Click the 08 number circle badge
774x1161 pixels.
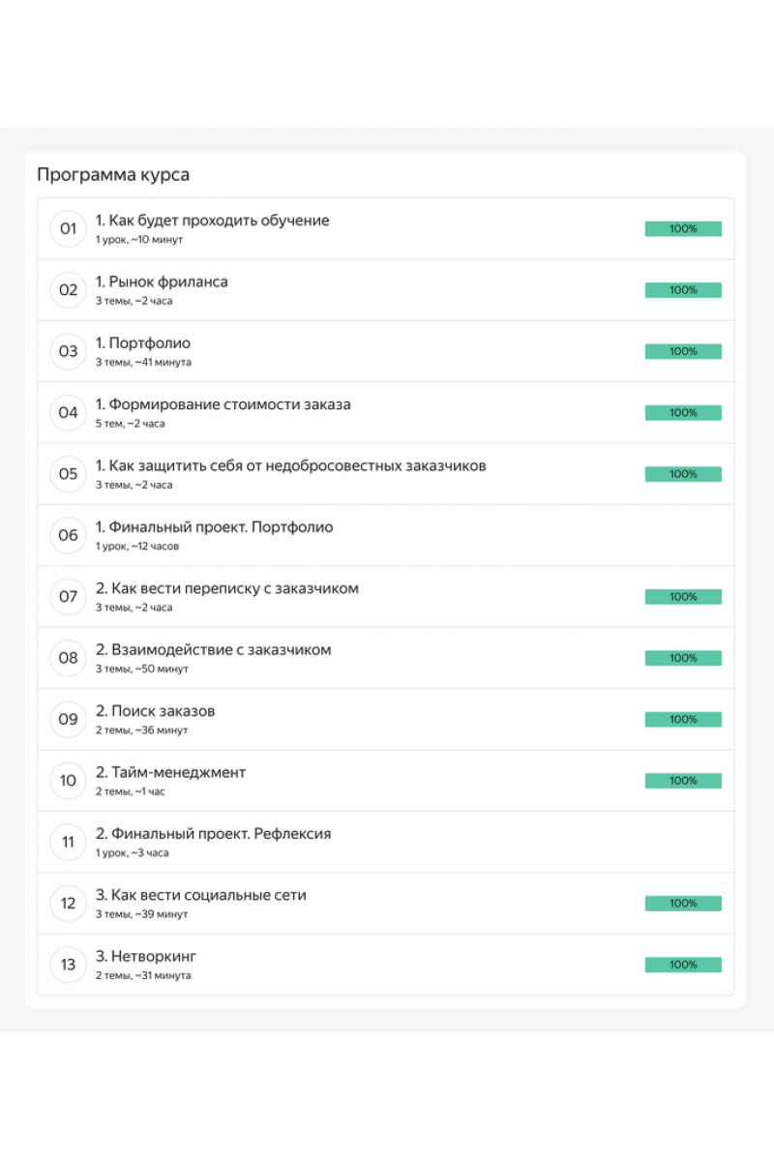(68, 658)
